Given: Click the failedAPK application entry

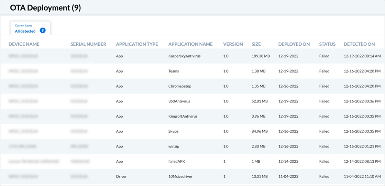Looking at the screenshot, I should tap(176, 161).
